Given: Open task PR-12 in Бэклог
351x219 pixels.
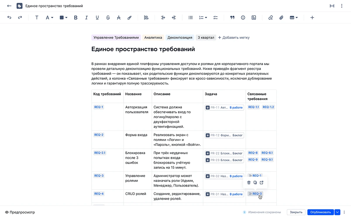Looking at the screenshot, I should coord(224,135).
